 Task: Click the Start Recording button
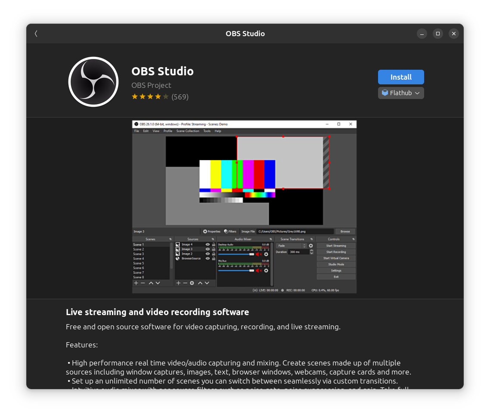pos(336,252)
